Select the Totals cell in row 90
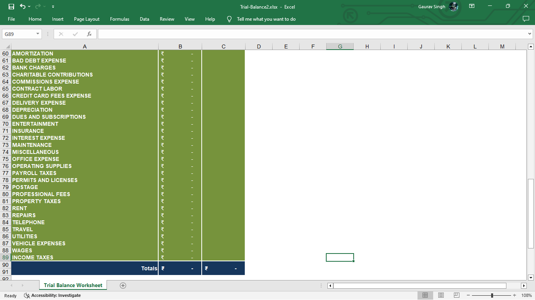This screenshot has width=535, height=300. [85, 268]
